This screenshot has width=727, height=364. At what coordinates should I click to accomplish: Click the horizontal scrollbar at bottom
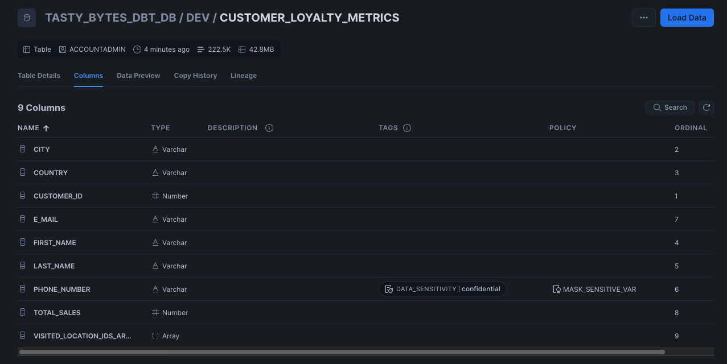tap(342, 352)
